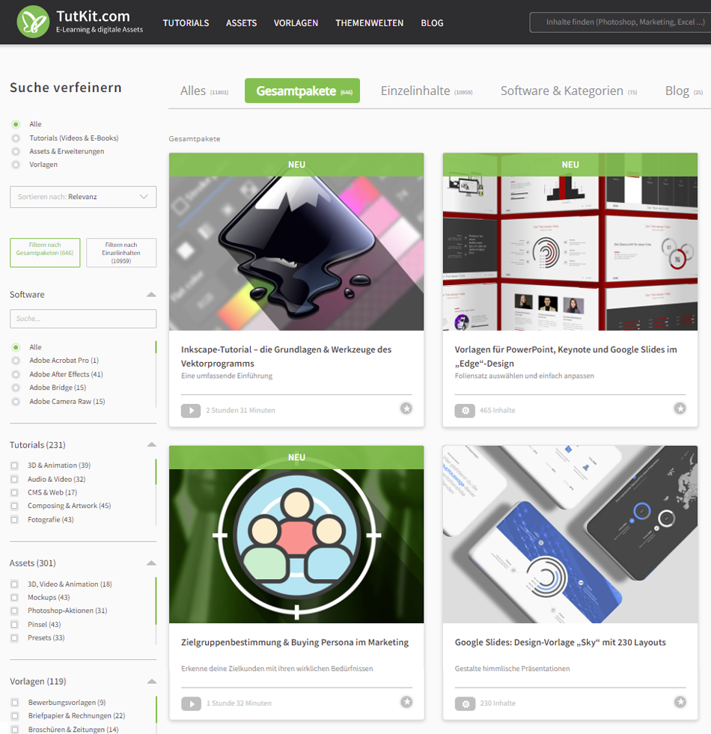This screenshot has height=734, width=711.
Task: Choose Adobe Camera Raw (15) radio button
Action: (x=16, y=402)
